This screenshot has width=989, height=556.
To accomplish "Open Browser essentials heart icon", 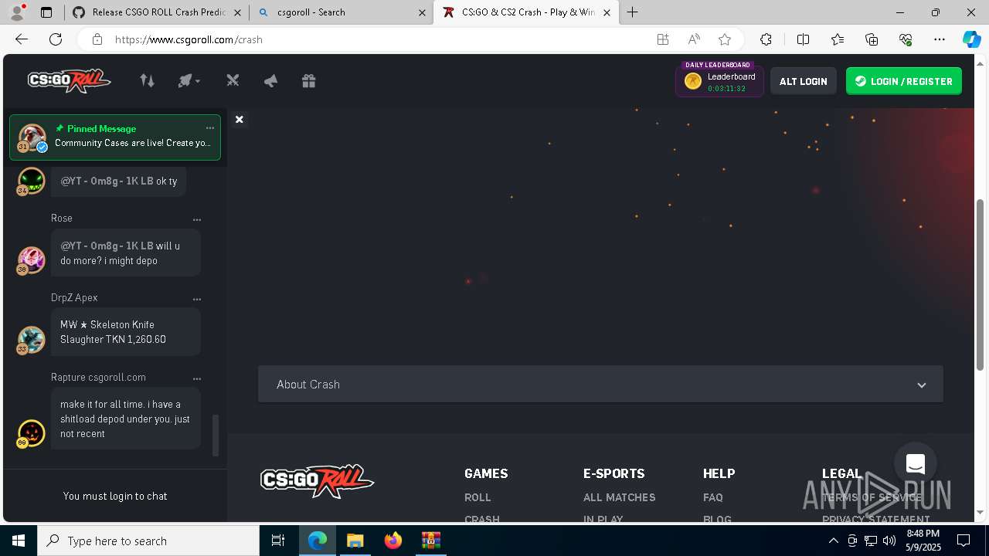I will click(x=906, y=39).
